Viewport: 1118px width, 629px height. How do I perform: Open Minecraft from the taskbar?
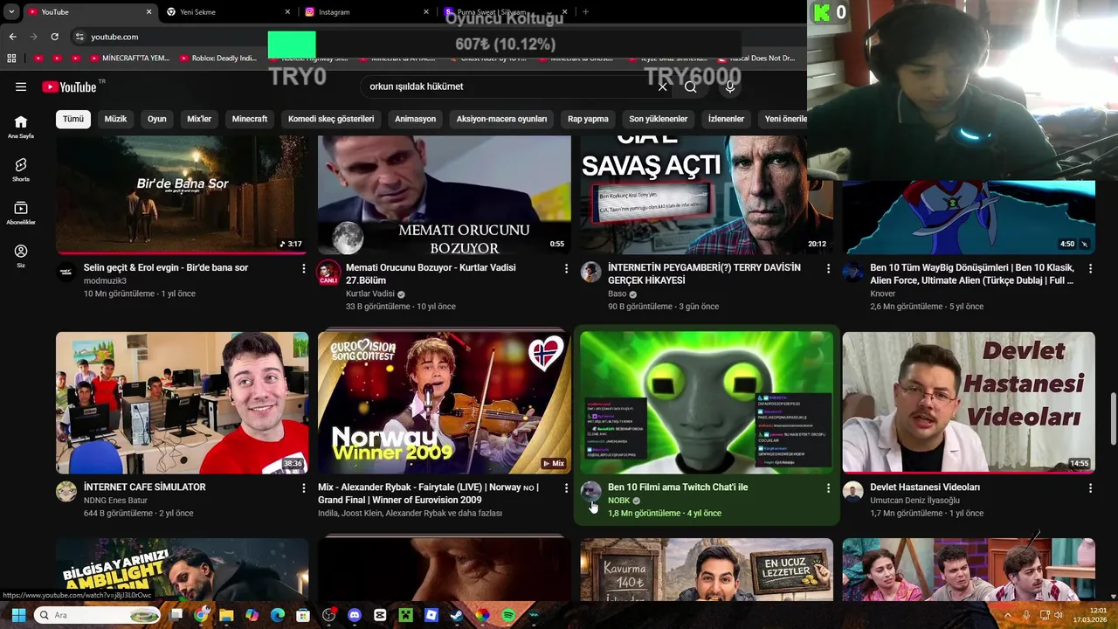click(405, 615)
